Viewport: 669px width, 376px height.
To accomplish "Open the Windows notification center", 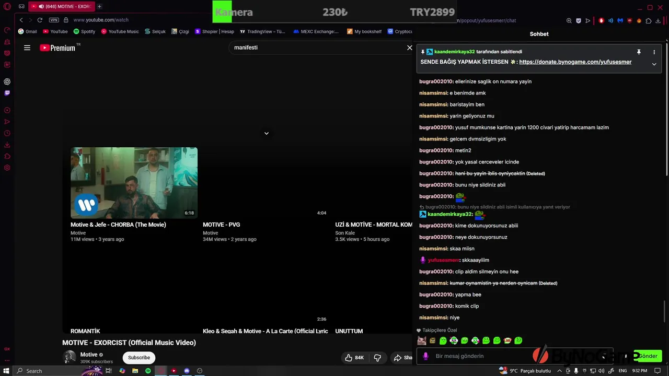I will tap(658, 371).
